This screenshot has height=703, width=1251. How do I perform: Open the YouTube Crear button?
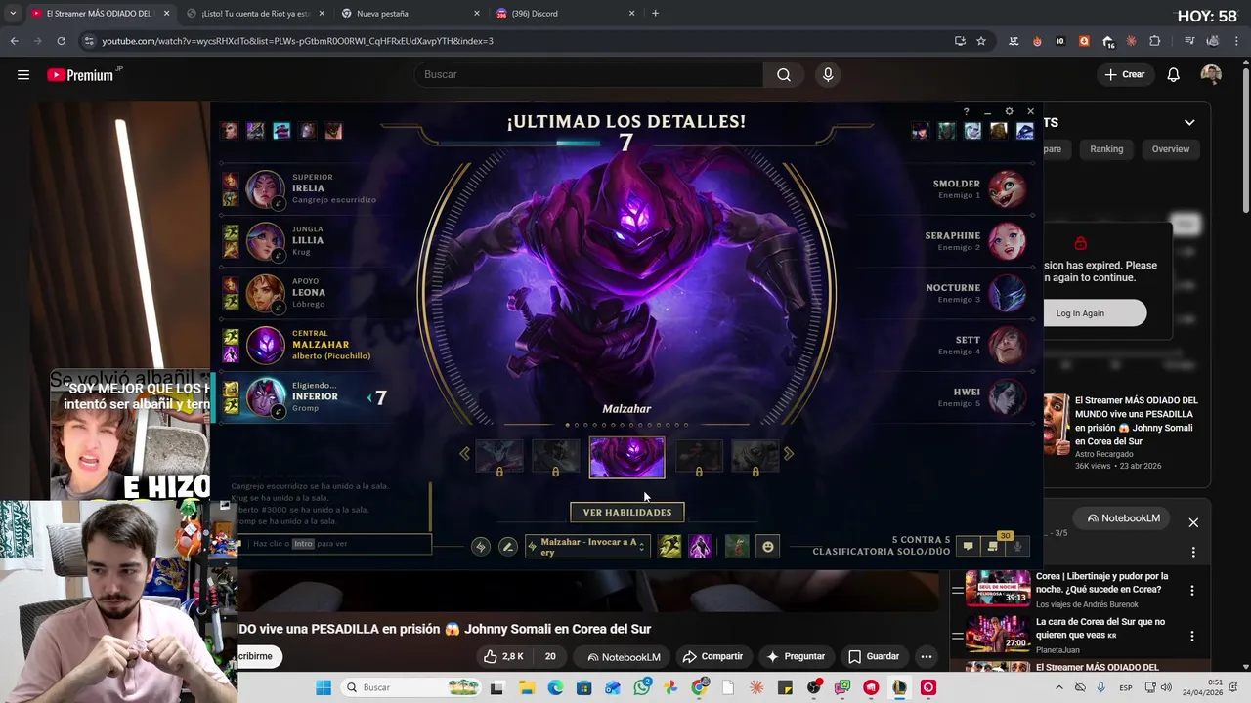[x=1125, y=74]
